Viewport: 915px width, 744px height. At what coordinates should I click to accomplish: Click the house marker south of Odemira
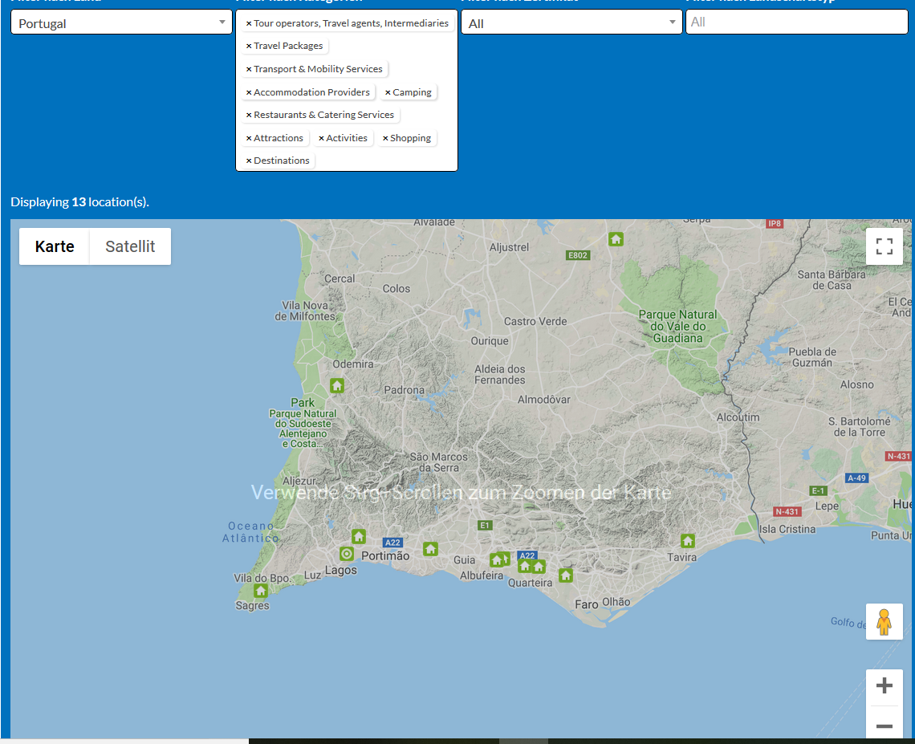click(337, 385)
